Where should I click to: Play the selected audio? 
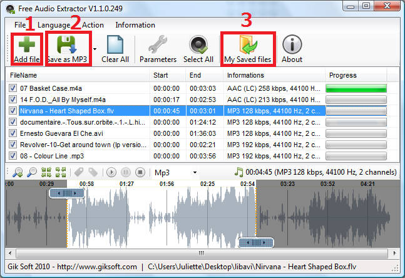pos(111,172)
